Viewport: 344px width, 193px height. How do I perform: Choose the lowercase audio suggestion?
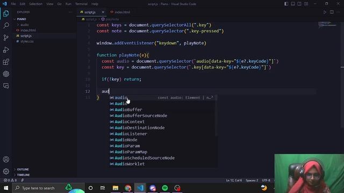point(163,98)
